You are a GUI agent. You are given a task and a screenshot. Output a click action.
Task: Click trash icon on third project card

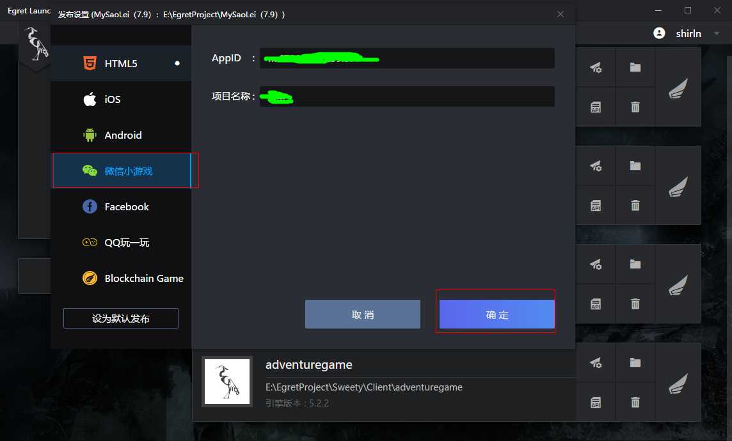point(635,304)
